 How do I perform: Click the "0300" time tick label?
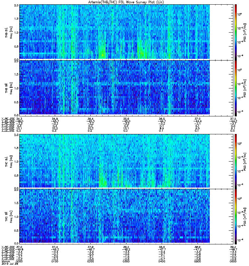click(126, 261)
